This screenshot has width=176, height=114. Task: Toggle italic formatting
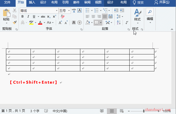click(x=28, y=16)
